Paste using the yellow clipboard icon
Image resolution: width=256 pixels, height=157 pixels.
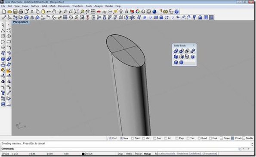(43, 12)
